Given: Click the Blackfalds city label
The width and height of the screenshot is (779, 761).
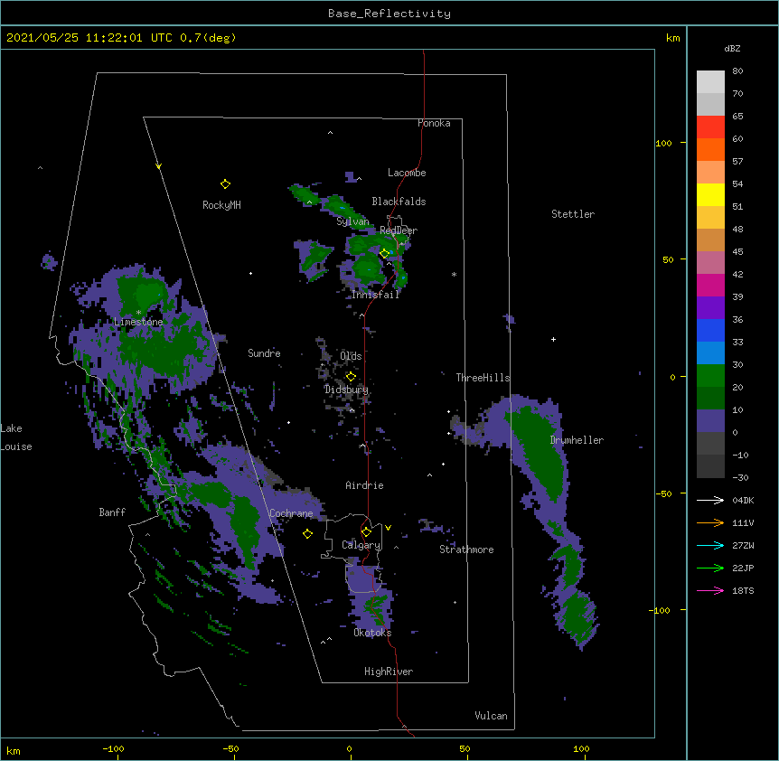Looking at the screenshot, I should point(399,202).
